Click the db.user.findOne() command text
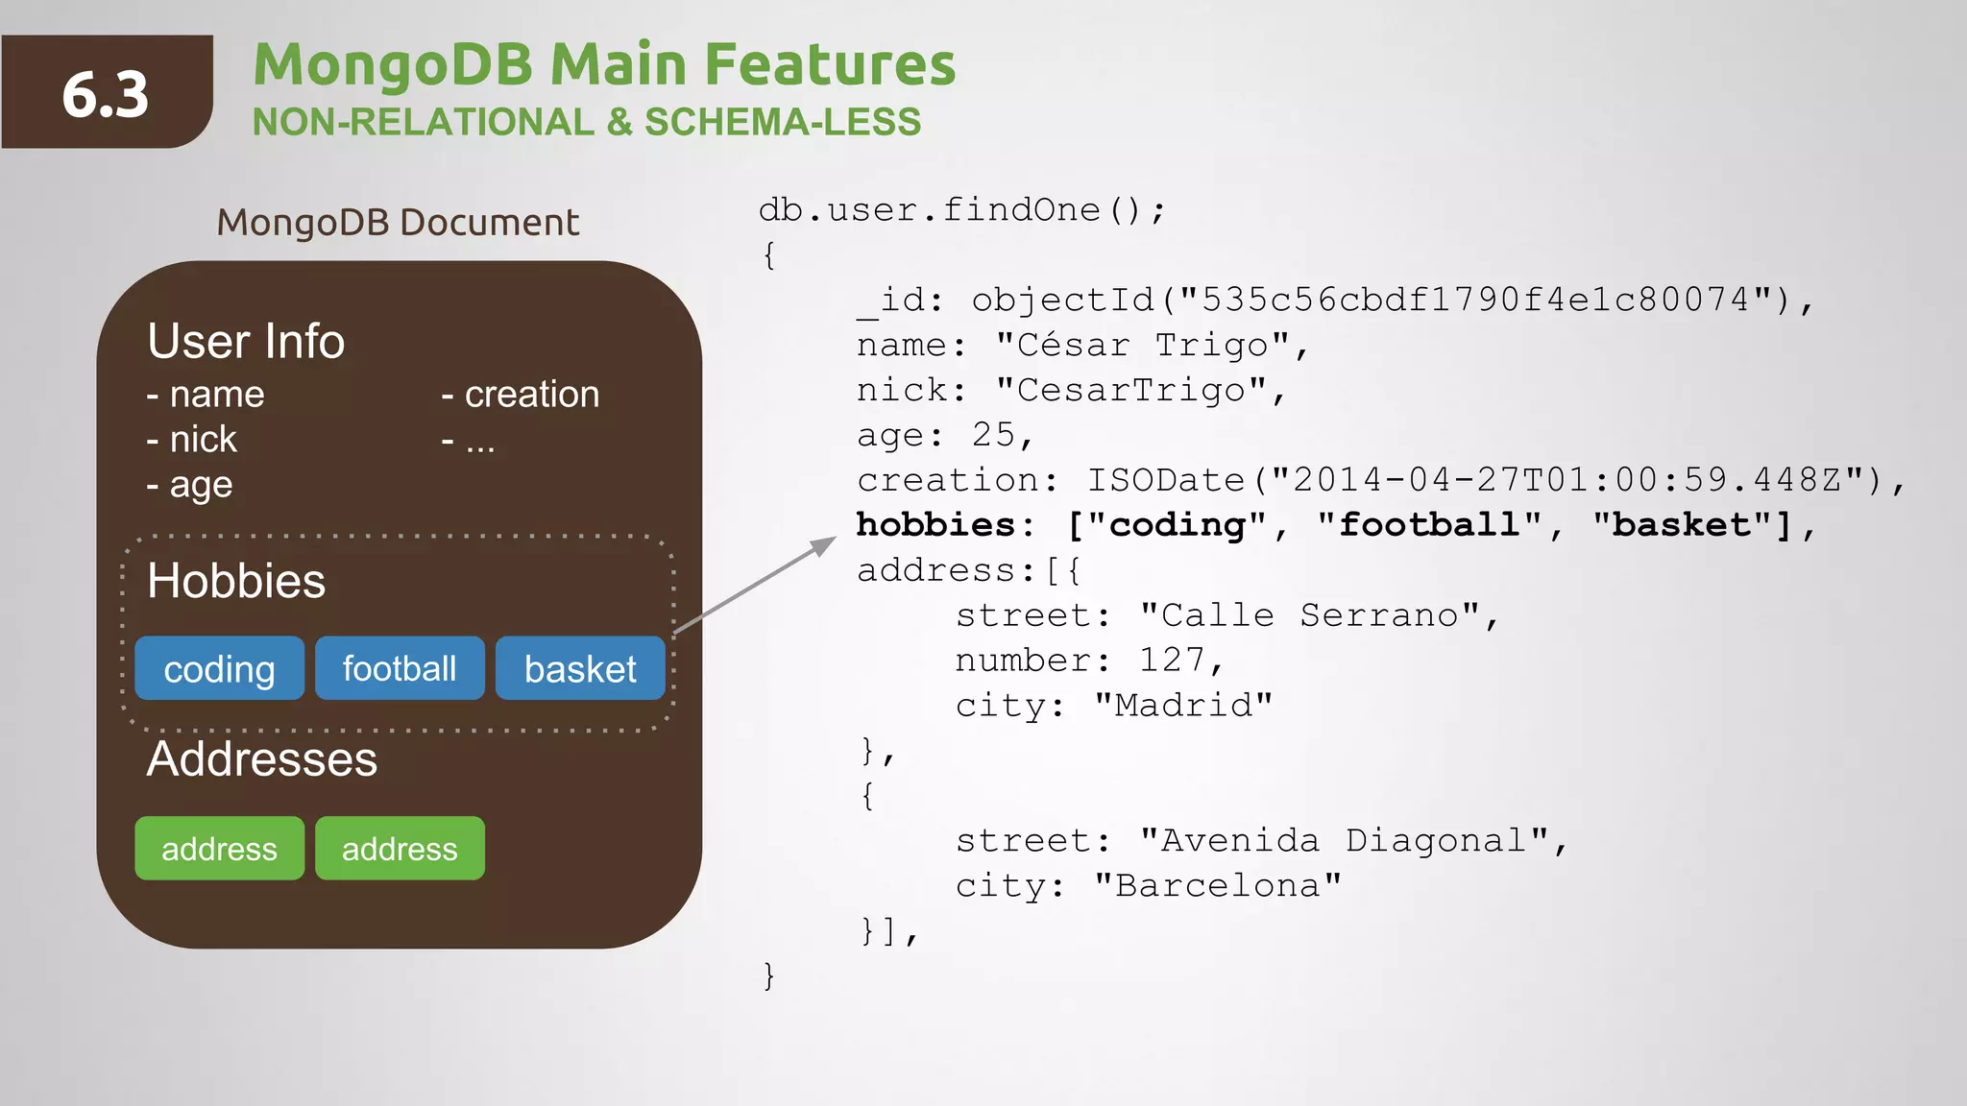Screen dimensions: 1967x1106 point(961,210)
